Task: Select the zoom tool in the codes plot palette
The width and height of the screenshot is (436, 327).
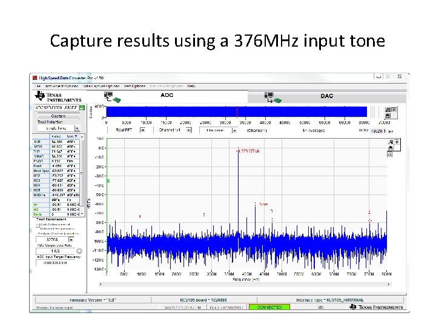Action: tap(388, 110)
